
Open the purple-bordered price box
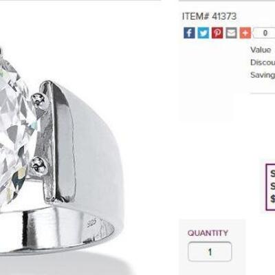[x=270, y=187]
